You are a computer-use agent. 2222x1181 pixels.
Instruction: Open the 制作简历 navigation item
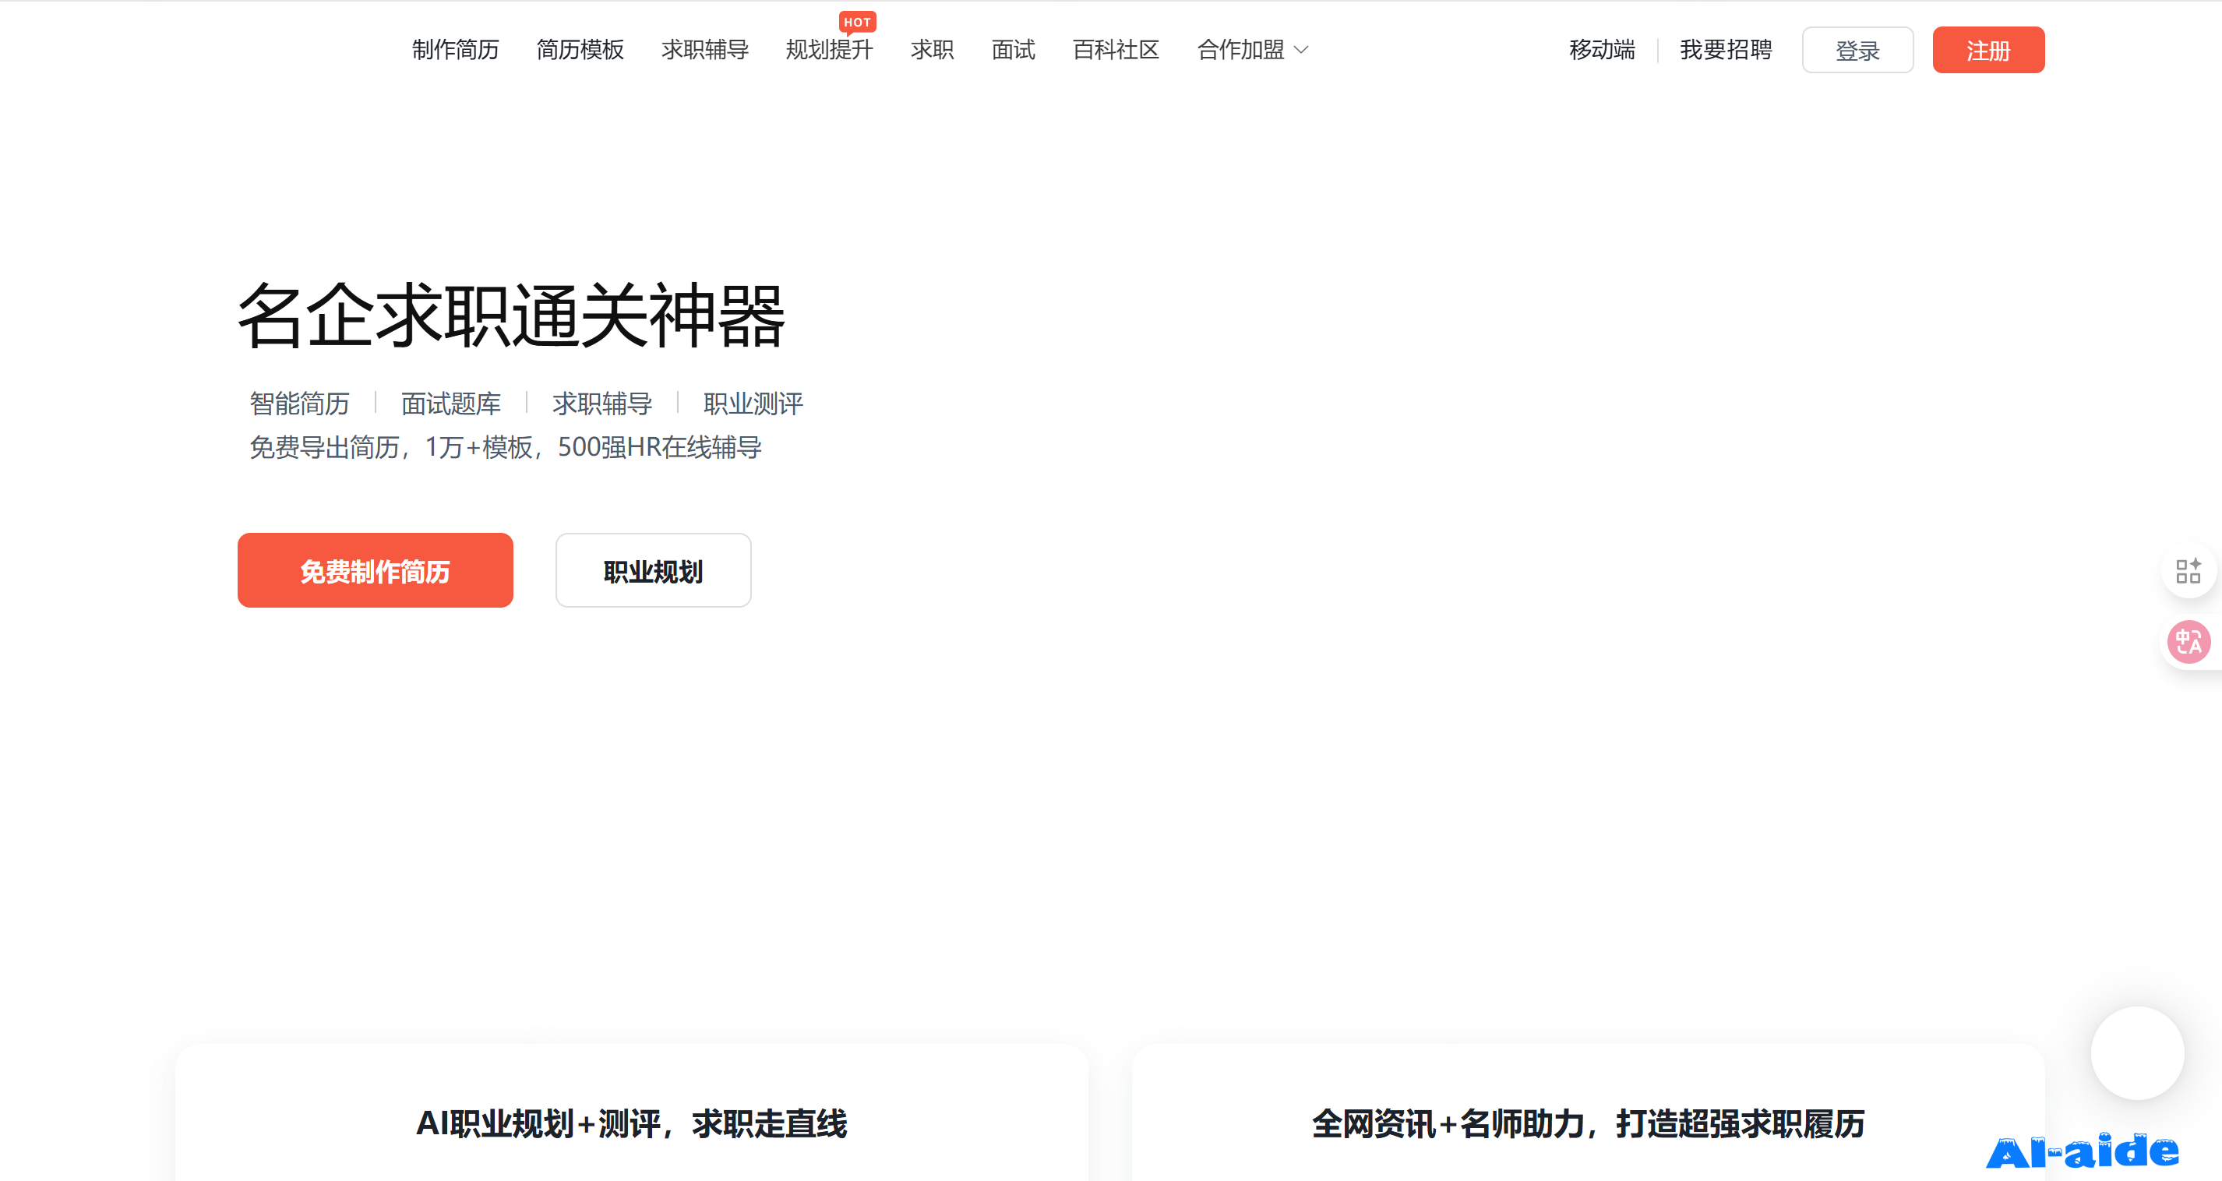pos(456,50)
